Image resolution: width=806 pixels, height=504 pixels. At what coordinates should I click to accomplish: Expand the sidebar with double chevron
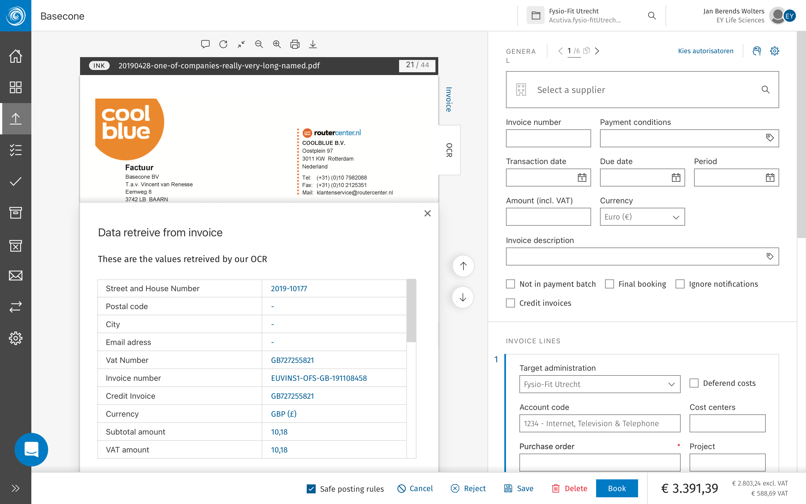point(16,488)
